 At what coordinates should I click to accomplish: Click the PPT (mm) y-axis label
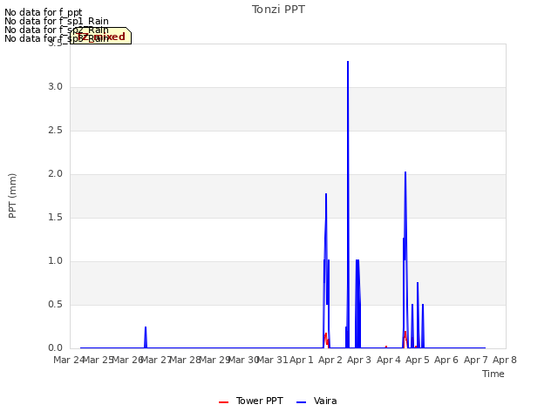[x=12, y=195]
